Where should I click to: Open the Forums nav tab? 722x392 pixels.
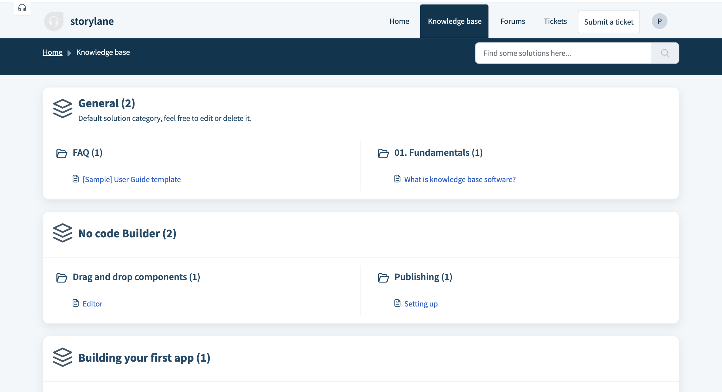click(512, 21)
